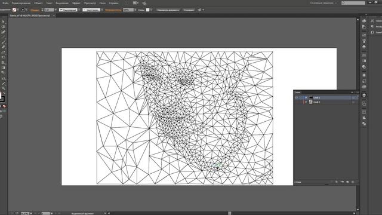Open the Текст menu
382x215 pixels.
(x=49, y=3)
